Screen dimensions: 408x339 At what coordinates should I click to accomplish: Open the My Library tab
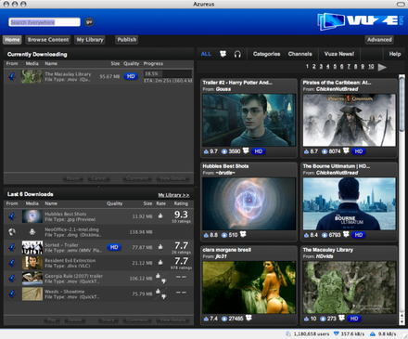pyautogui.click(x=90, y=40)
